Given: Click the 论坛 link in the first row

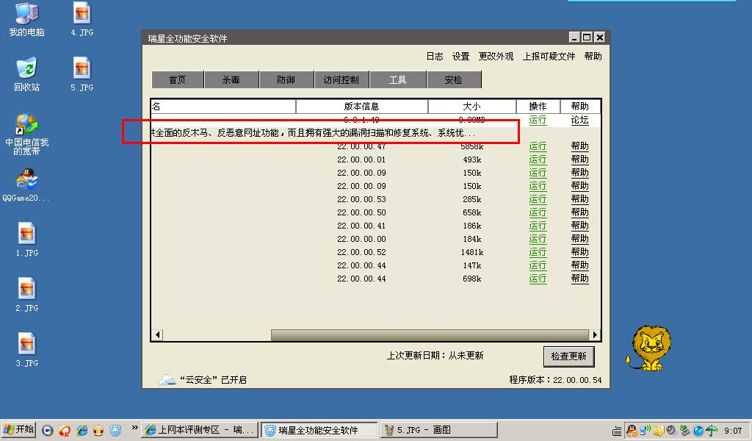Looking at the screenshot, I should coord(580,120).
